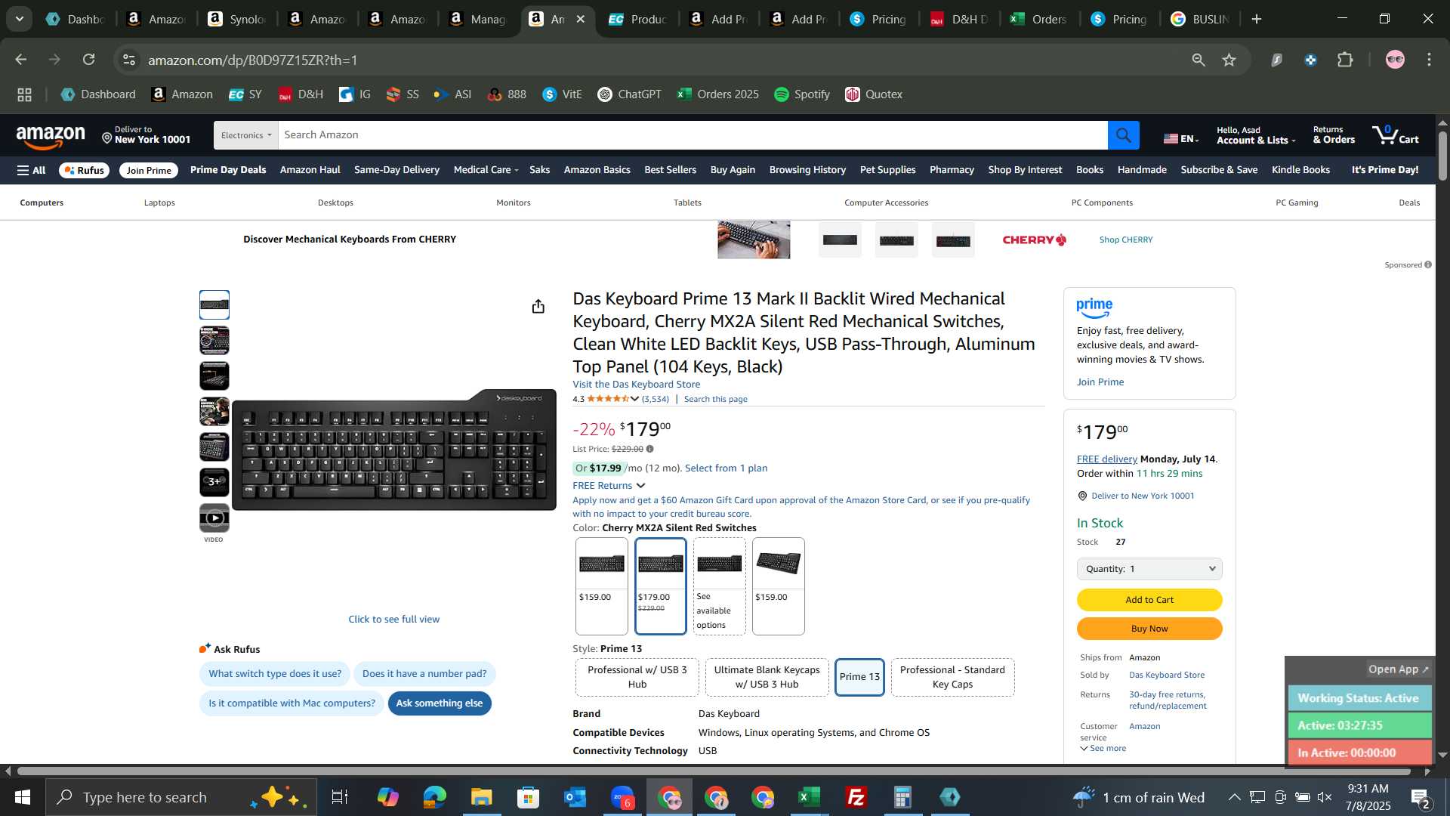Click the list price info icon
The width and height of the screenshot is (1450, 816).
[x=649, y=449]
